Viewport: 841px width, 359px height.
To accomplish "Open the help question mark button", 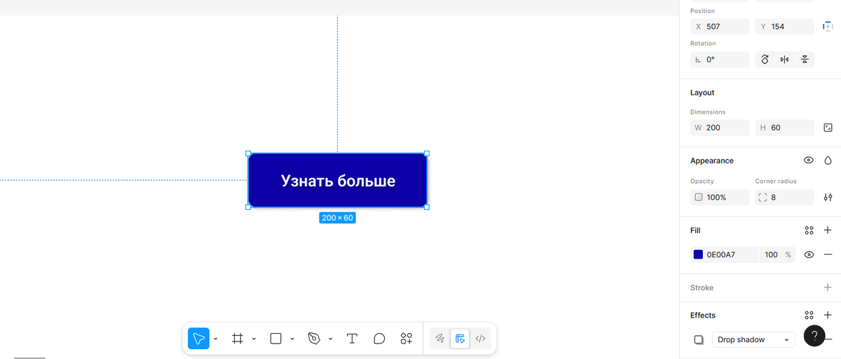I will point(814,336).
